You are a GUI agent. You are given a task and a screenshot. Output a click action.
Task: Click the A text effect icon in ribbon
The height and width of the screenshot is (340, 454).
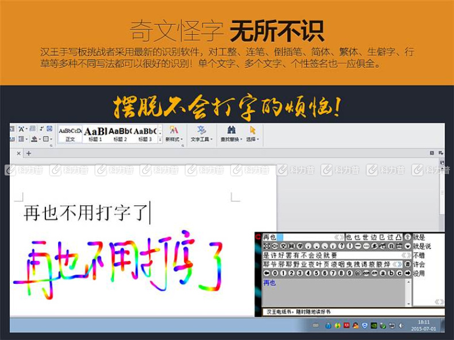pos(21,129)
